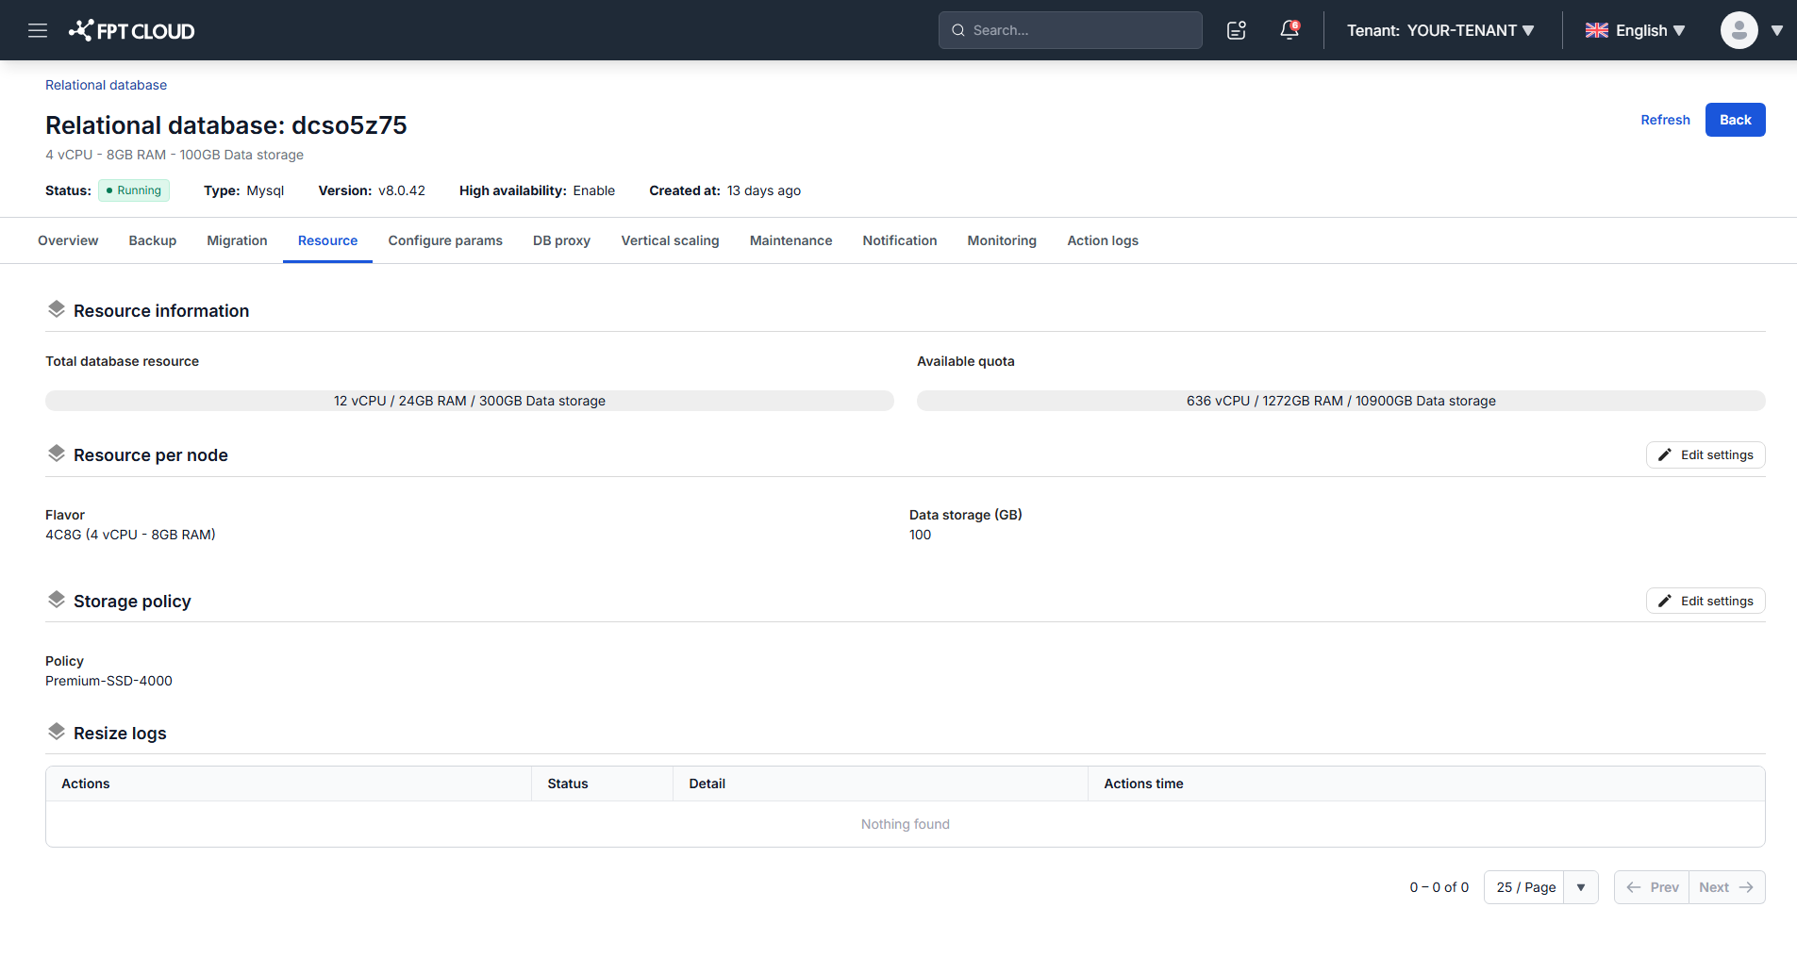
Task: Click the Total database resource usage bar
Action: [470, 401]
